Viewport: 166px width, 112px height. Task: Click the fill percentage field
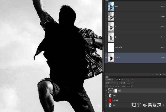pyautogui.click(x=128, y=87)
